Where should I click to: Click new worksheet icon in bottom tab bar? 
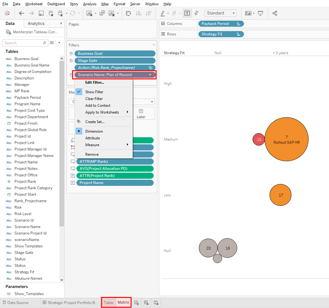pos(136,302)
